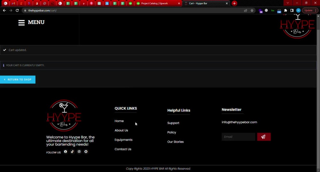Open the Chrome three-dot menu
Viewport: 320px width, 172px height.
click(x=316, y=11)
